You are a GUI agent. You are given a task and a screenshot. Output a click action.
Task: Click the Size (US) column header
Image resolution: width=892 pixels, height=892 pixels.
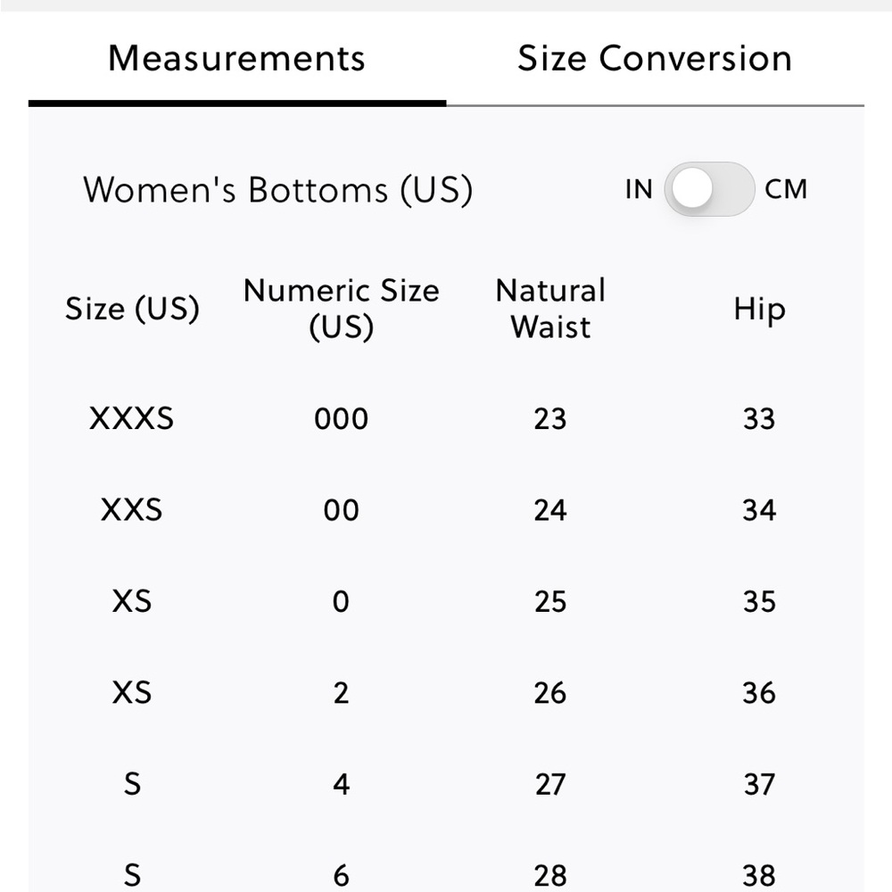132,309
